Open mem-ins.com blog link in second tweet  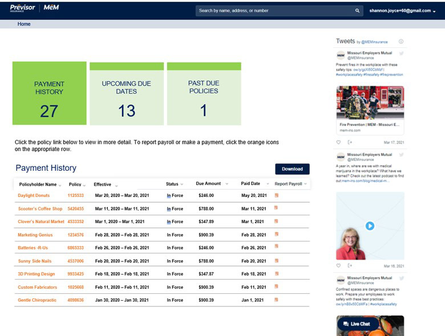(366, 181)
